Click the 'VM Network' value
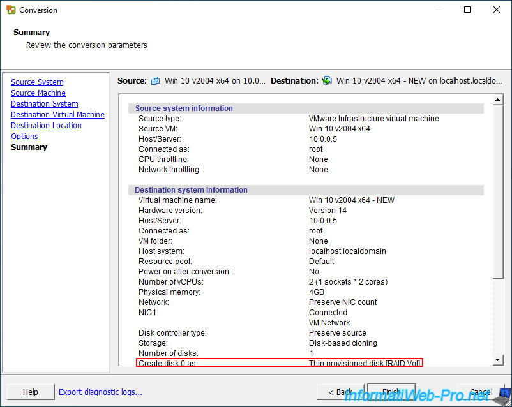512x407 pixels. click(x=329, y=322)
